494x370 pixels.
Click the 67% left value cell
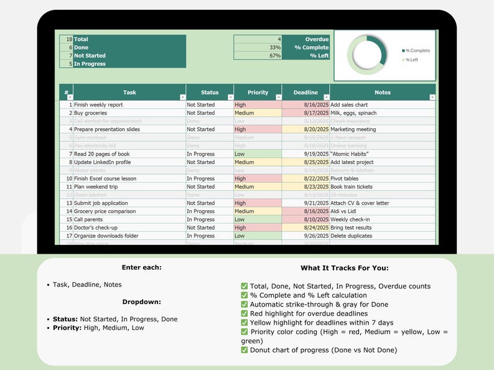tap(258, 56)
